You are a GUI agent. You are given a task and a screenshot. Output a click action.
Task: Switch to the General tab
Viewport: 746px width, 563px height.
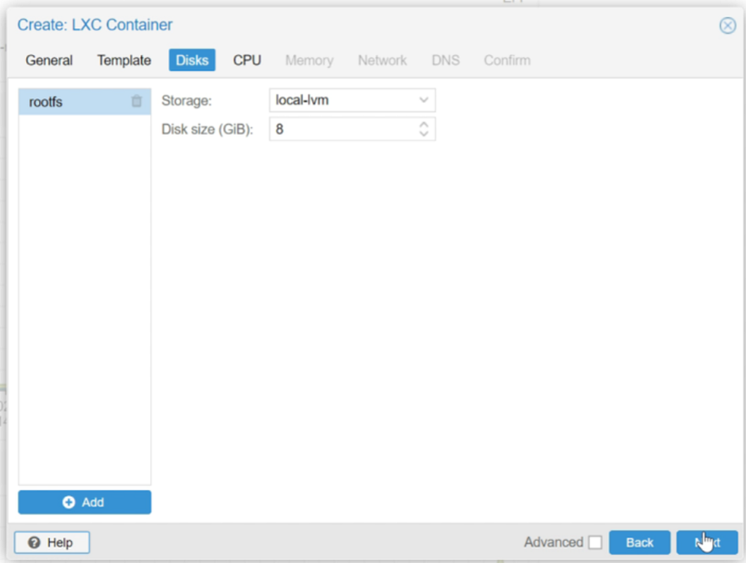pyautogui.click(x=49, y=61)
